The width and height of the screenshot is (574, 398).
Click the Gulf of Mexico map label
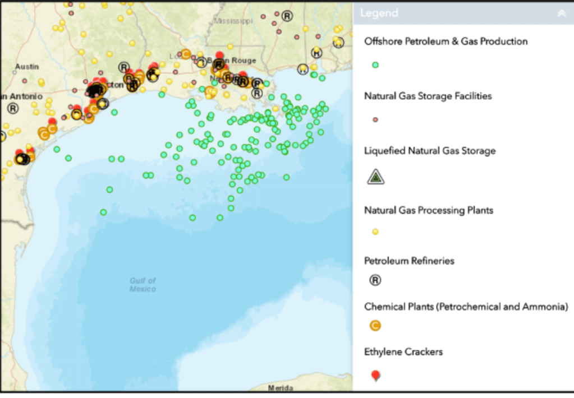coord(143,285)
